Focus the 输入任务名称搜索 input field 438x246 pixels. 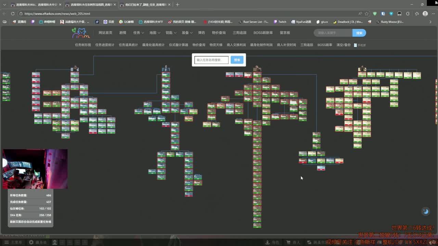[211, 60]
